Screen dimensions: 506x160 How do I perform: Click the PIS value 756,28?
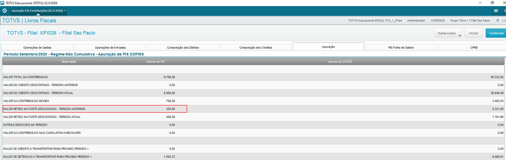(171, 101)
